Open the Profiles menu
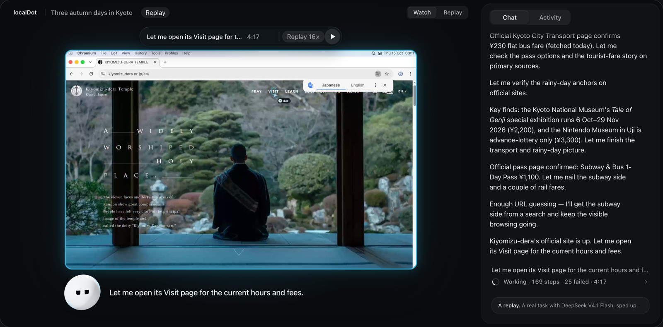This screenshot has height=327, width=663. [171, 53]
